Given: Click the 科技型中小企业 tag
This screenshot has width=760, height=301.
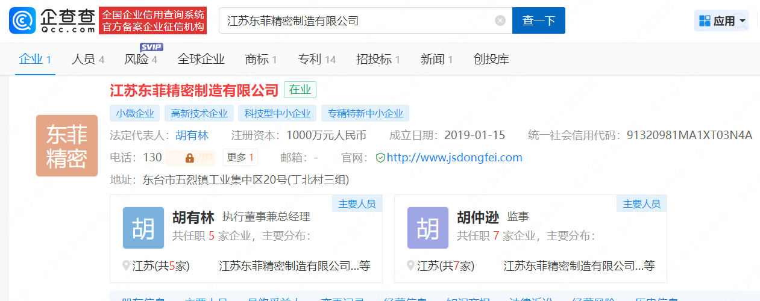Looking at the screenshot, I should pyautogui.click(x=277, y=113).
